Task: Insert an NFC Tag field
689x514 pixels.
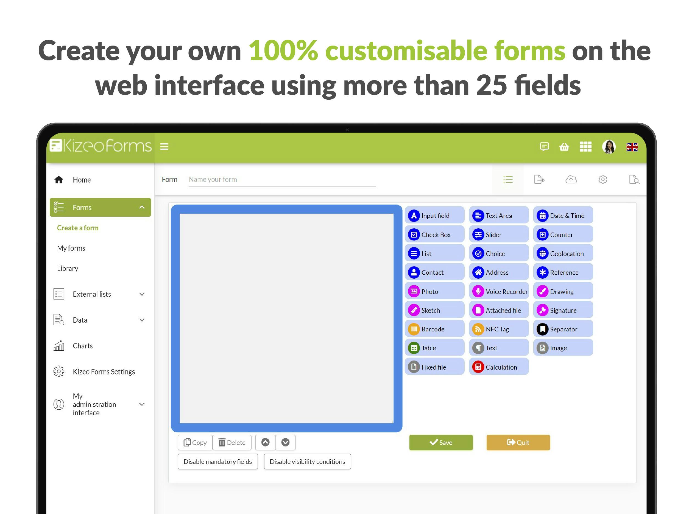Action: coord(498,329)
